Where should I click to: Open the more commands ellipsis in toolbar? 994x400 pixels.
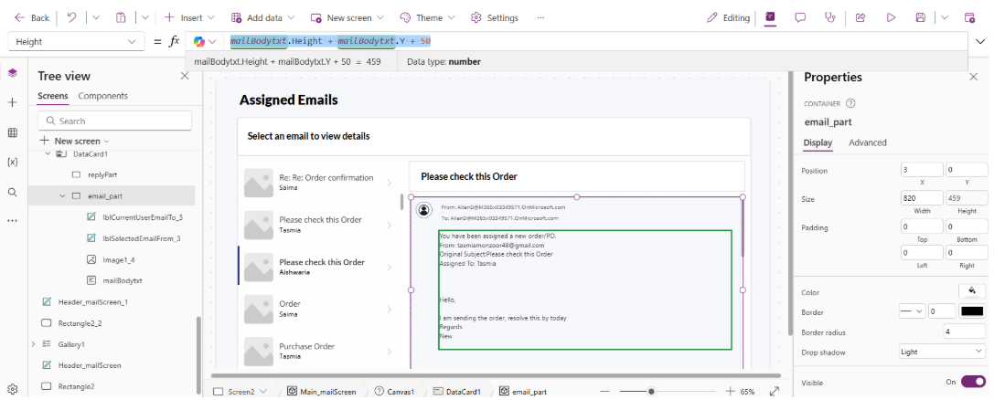540,17
